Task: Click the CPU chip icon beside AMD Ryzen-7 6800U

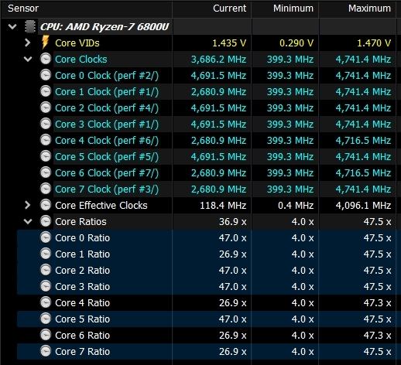Action: point(30,26)
